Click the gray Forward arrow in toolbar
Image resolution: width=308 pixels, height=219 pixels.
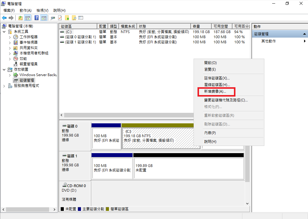[x=11, y=18]
